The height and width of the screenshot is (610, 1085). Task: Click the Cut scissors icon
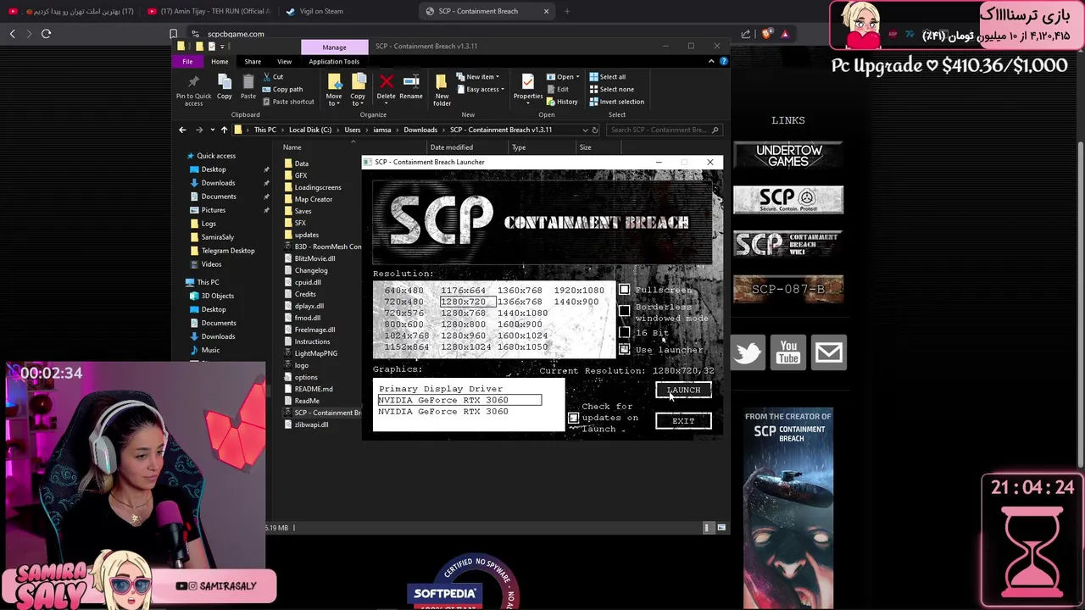[266, 77]
